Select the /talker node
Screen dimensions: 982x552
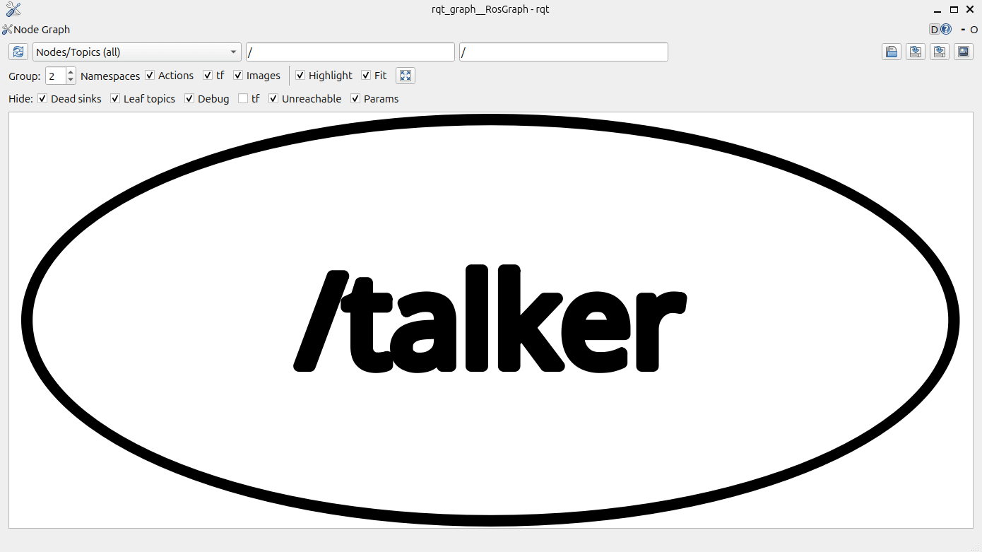point(490,319)
